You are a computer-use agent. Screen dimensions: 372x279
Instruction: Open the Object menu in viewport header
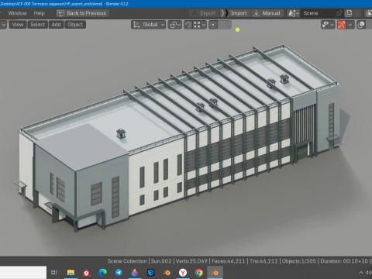pyautogui.click(x=75, y=25)
